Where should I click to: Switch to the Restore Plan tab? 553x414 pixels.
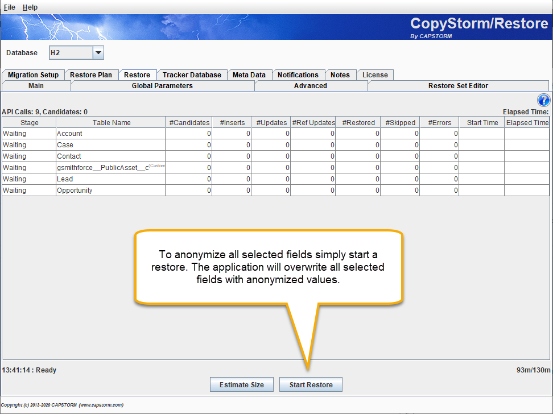91,74
